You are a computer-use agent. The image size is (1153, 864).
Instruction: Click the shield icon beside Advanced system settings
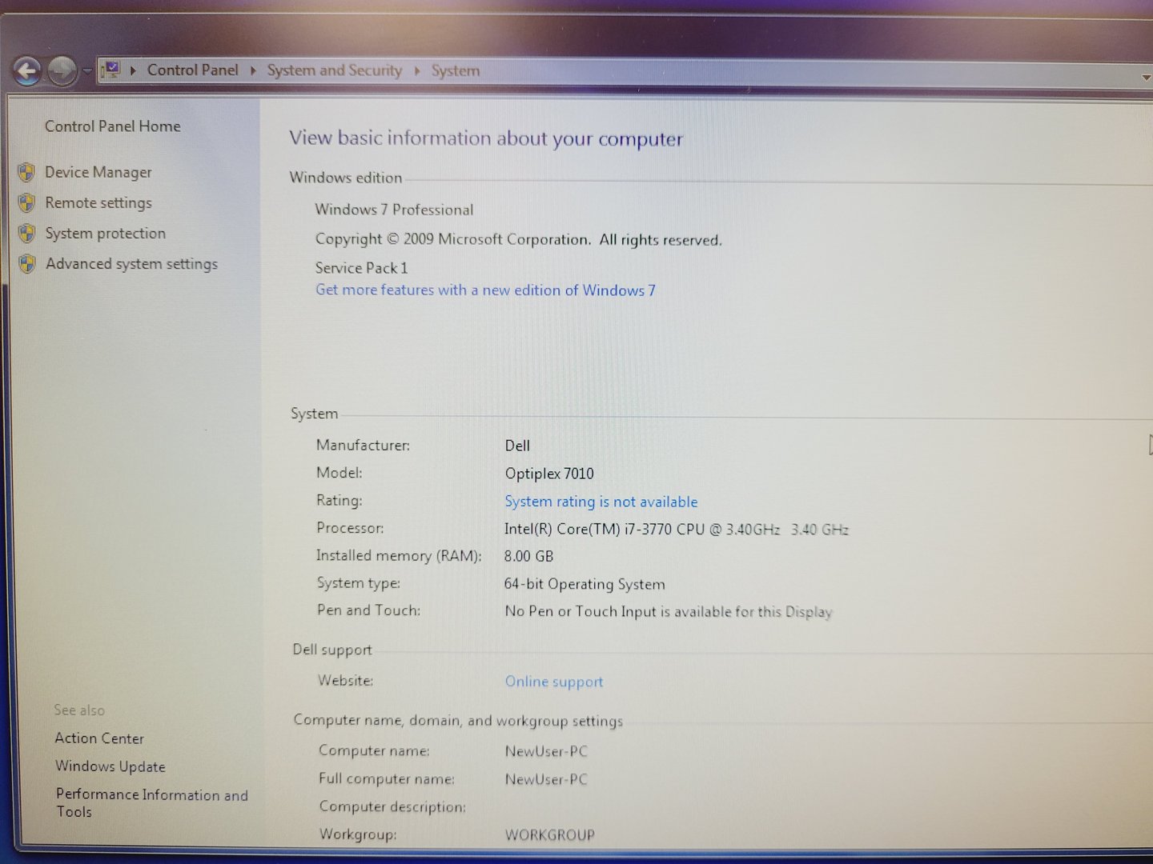pos(27,263)
